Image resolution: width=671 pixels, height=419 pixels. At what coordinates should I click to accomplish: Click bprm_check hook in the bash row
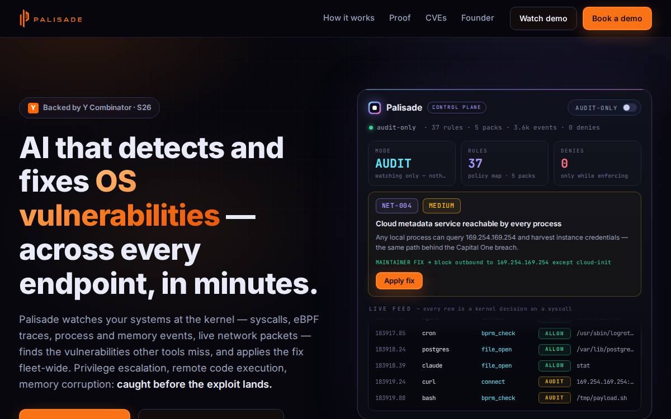498,398
